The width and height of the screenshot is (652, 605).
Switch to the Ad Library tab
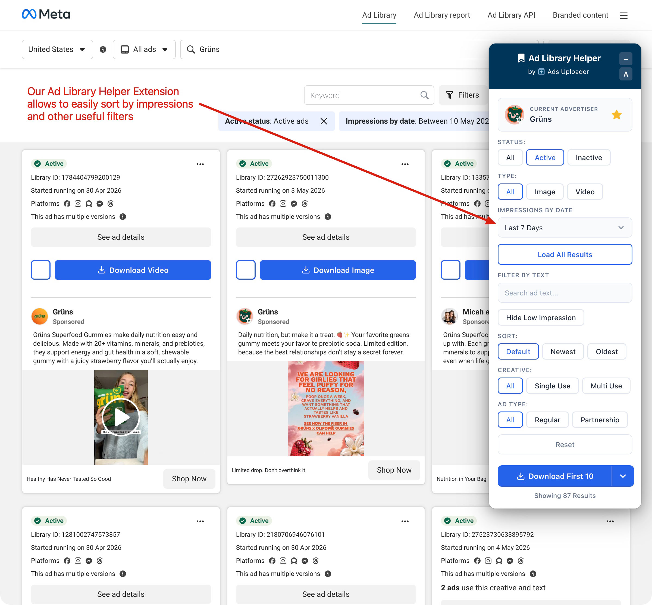click(x=379, y=15)
